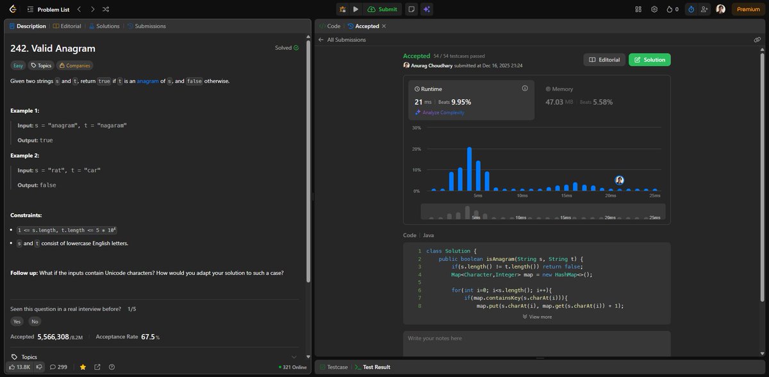The height and width of the screenshot is (377, 769).
Task: Open the Solutions tab
Action: [x=104, y=26]
